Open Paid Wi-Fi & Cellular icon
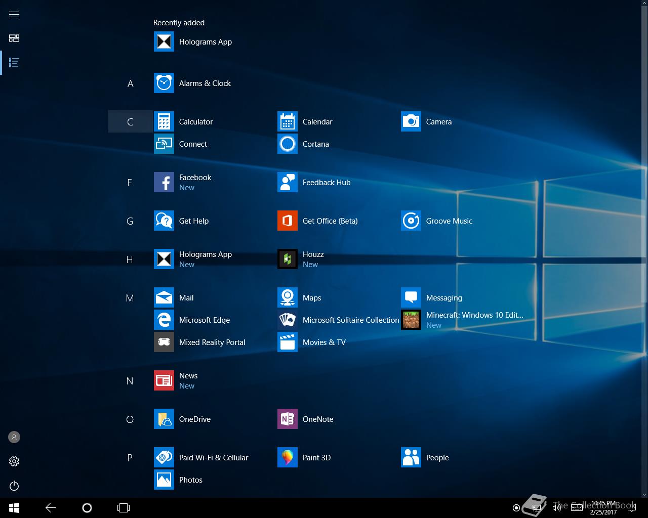Image resolution: width=648 pixels, height=518 pixels. coord(164,457)
